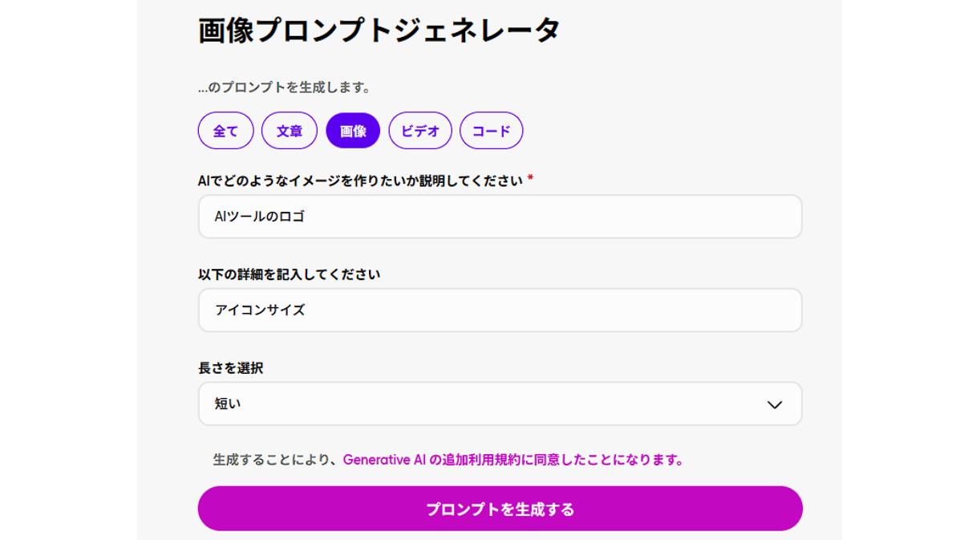The height and width of the screenshot is (540, 972).
Task: Click the 長さを選択 label text
Action: pyautogui.click(x=230, y=368)
